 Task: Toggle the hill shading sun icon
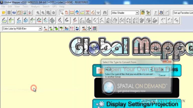tap(143, 12)
